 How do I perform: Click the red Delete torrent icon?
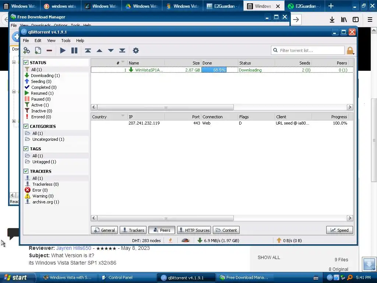click(x=49, y=50)
